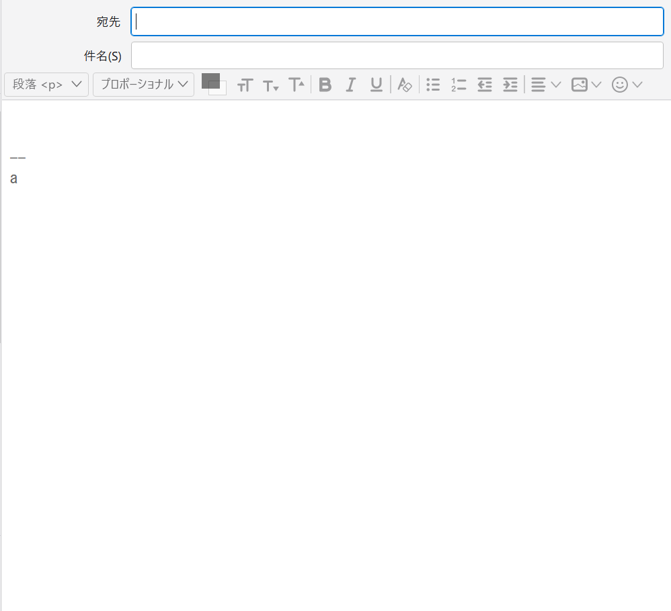Toggle underline formatting
The image size is (671, 611).
[377, 85]
